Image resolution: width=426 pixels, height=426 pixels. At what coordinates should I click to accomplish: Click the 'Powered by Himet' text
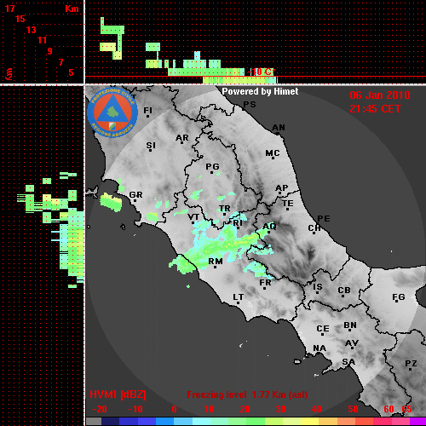(x=260, y=91)
